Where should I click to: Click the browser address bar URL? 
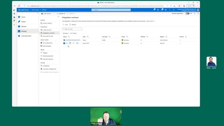tap(95, 6)
